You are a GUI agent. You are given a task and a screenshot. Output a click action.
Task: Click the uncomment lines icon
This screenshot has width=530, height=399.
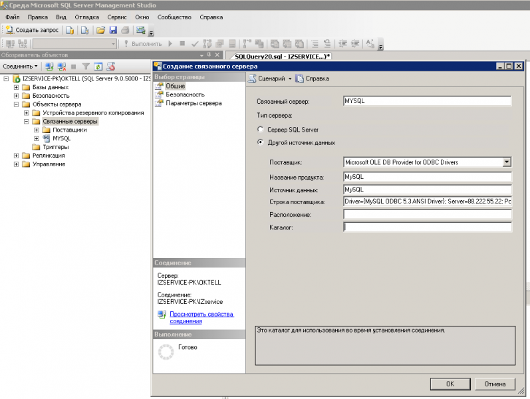327,44
